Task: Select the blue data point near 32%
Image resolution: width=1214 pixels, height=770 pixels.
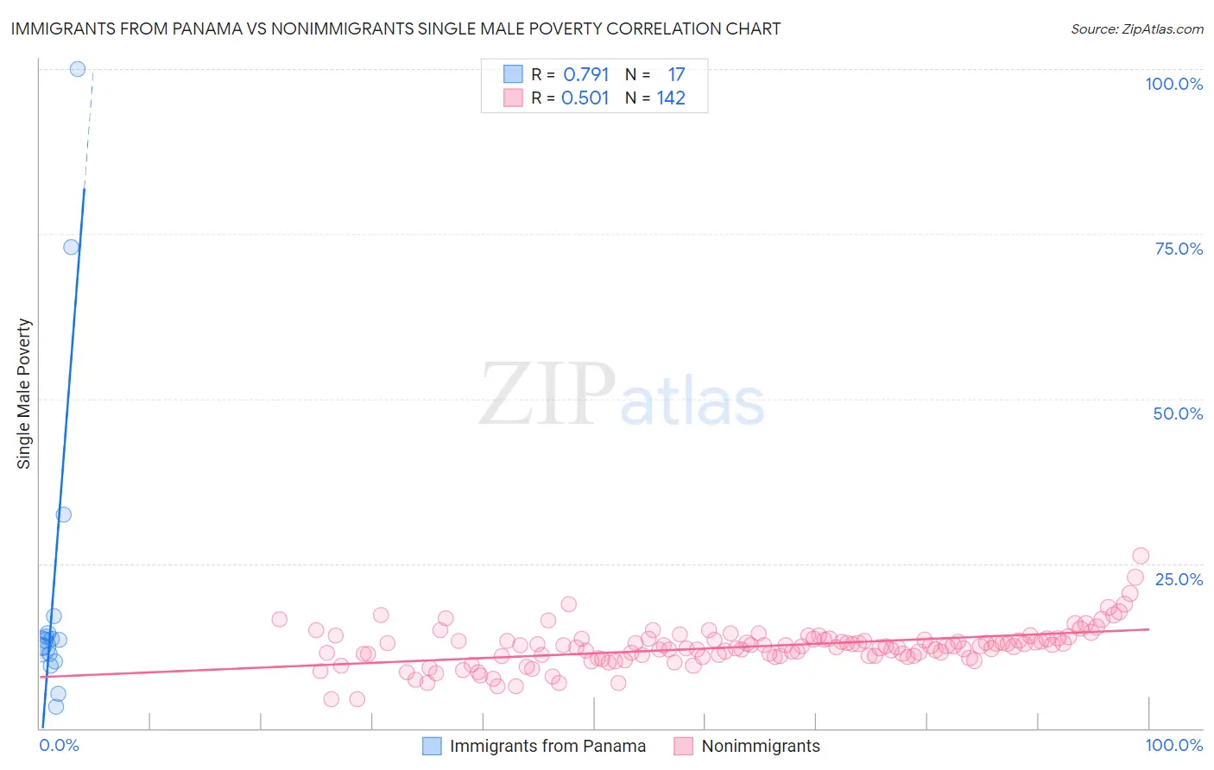Action: click(x=64, y=514)
